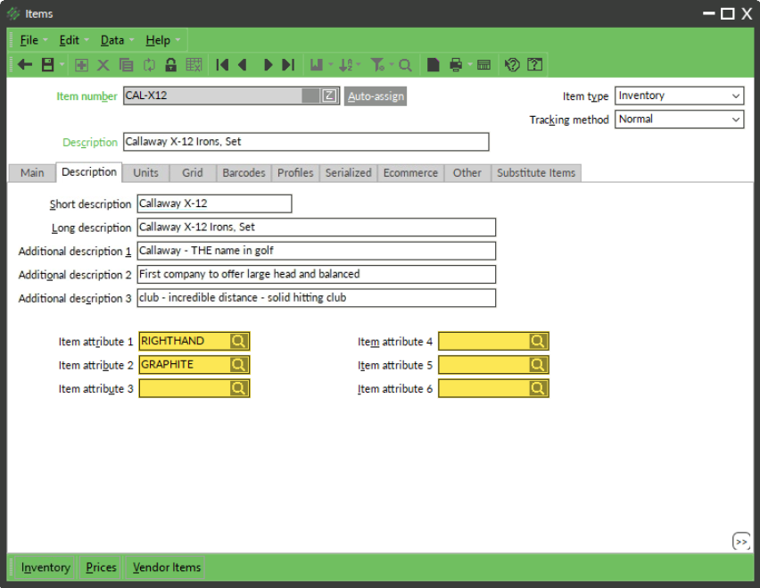Image resolution: width=760 pixels, height=588 pixels.
Task: Click the Z icon in Item number field
Action: click(x=329, y=95)
